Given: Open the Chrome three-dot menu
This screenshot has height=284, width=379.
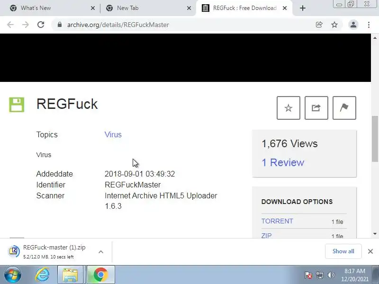Looking at the screenshot, I should pyautogui.click(x=369, y=25).
